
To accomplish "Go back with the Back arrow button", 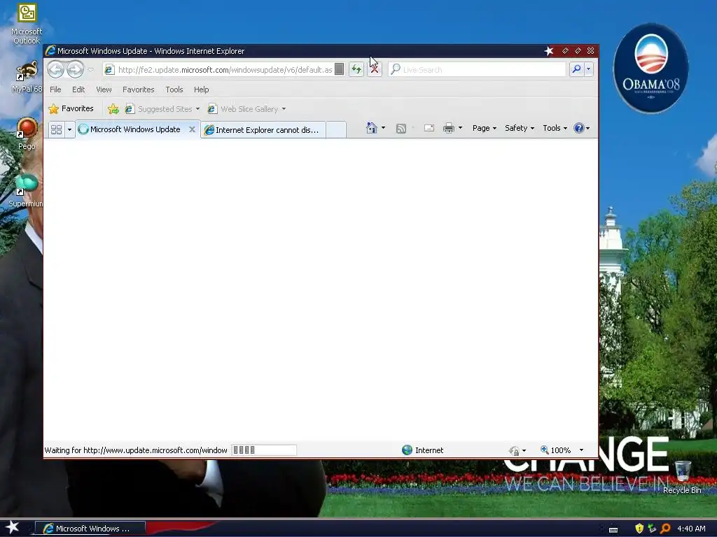I will coord(56,70).
